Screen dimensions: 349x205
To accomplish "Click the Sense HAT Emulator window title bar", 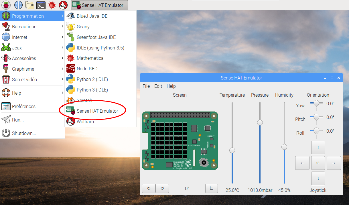I will 241,78.
